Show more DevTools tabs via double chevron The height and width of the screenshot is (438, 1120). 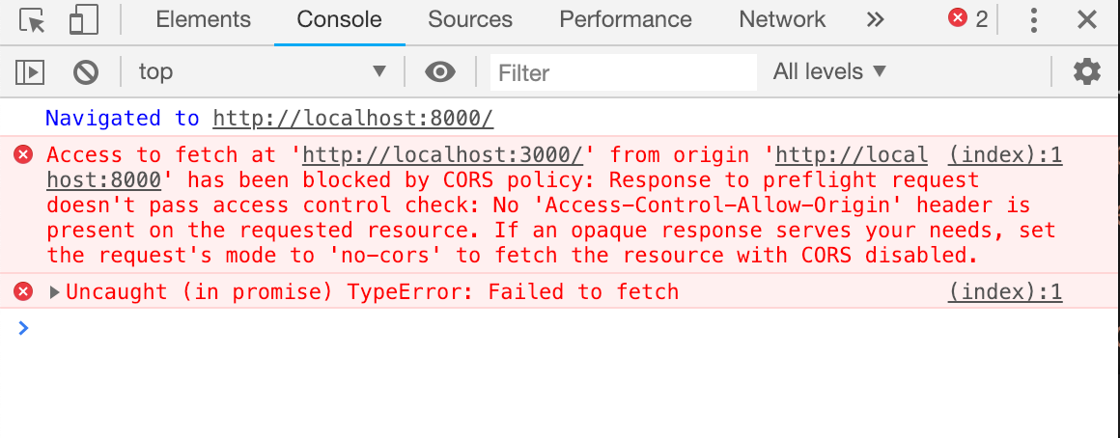[875, 19]
